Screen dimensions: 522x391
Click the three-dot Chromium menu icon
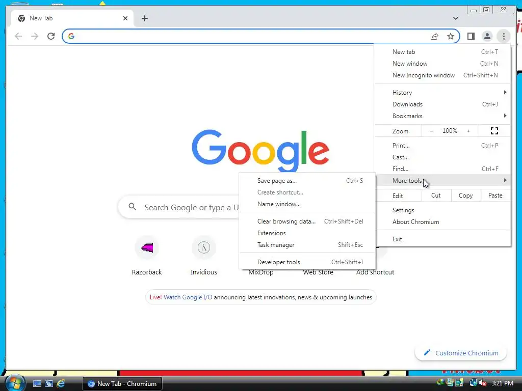pyautogui.click(x=504, y=36)
